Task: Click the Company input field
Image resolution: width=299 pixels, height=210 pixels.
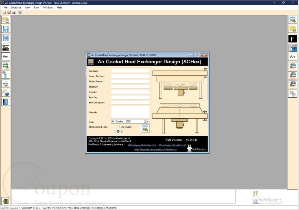Action: pos(130,71)
